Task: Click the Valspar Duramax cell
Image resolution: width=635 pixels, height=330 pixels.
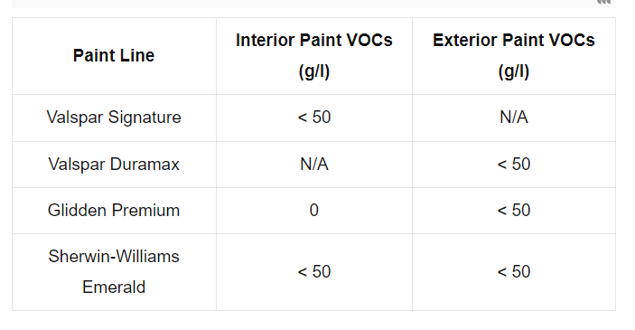Action: pyautogui.click(x=114, y=165)
